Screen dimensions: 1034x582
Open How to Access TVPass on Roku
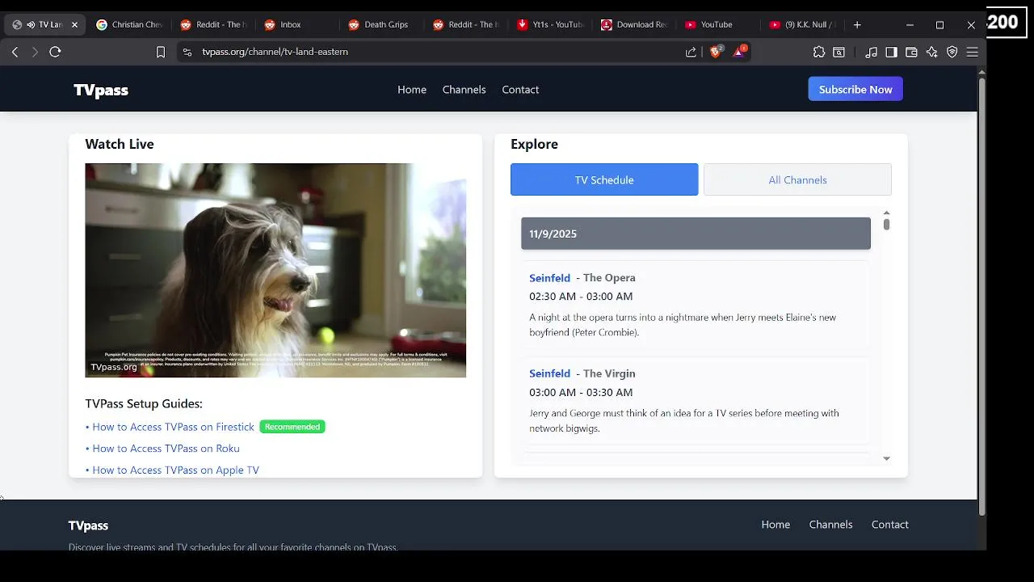166,449
